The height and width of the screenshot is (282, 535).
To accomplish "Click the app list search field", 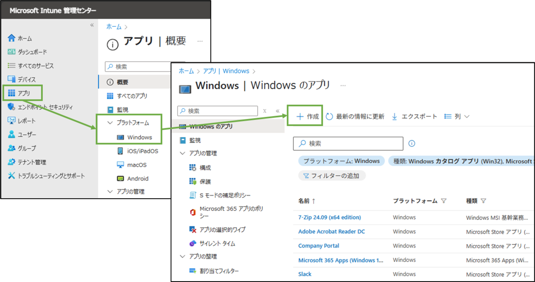I will pos(348,143).
